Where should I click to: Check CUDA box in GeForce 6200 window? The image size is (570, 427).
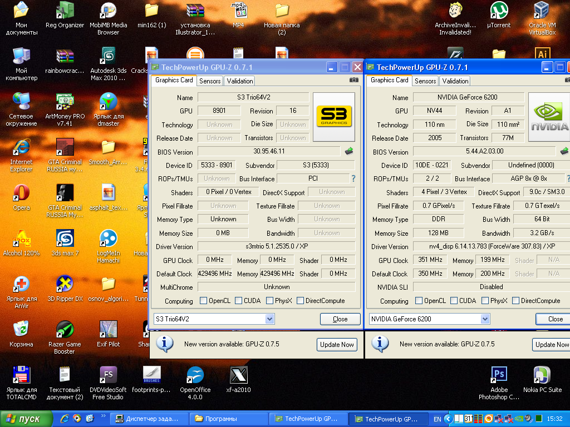[x=454, y=301]
